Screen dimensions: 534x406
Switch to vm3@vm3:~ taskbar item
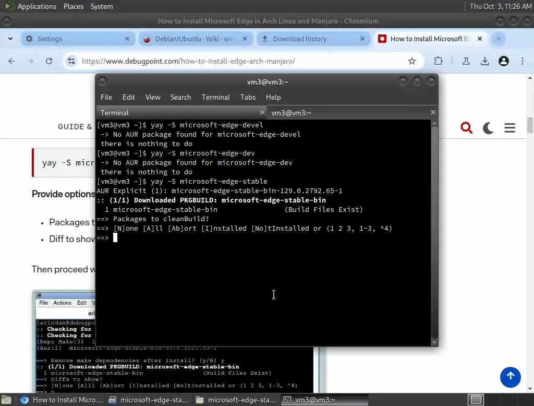[x=324, y=400]
